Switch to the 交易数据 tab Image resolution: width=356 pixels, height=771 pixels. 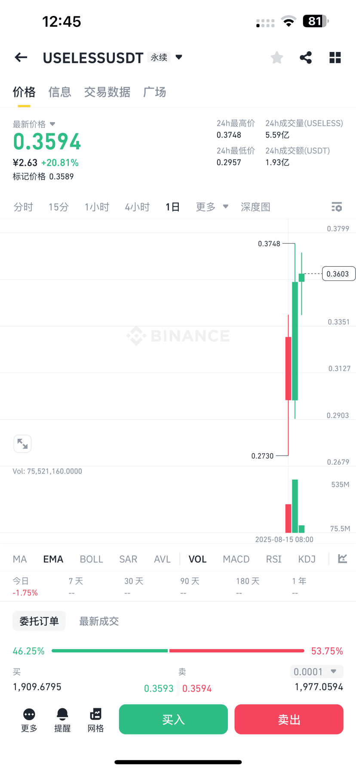tap(107, 92)
